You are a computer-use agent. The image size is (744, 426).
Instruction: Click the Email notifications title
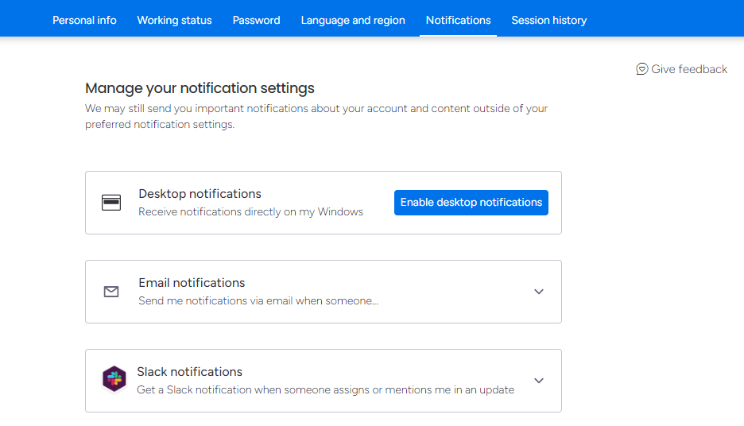pyautogui.click(x=192, y=283)
